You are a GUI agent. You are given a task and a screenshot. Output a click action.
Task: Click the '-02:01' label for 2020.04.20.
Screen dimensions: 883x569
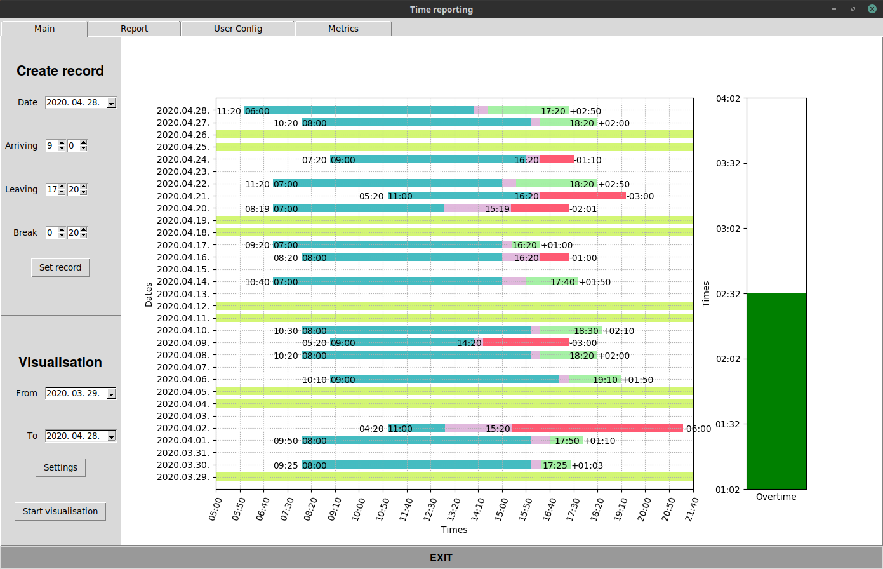[583, 209]
